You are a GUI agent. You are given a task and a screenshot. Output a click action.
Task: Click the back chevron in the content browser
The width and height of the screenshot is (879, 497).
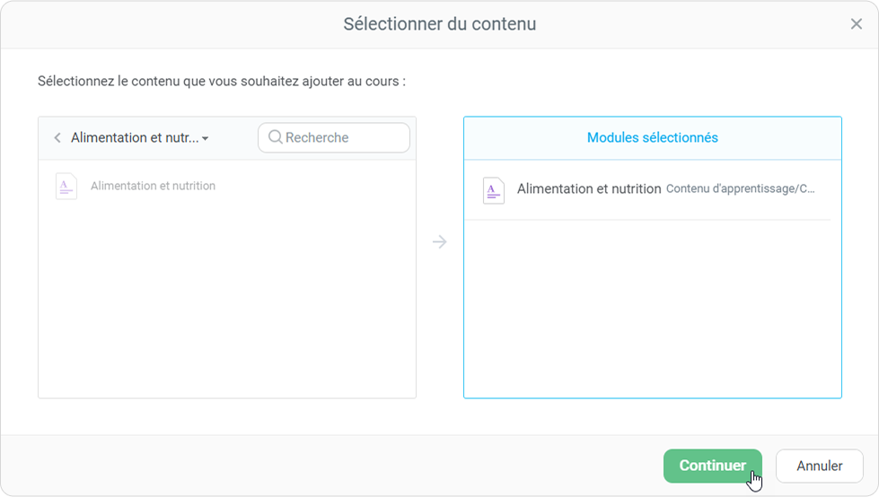[57, 138]
